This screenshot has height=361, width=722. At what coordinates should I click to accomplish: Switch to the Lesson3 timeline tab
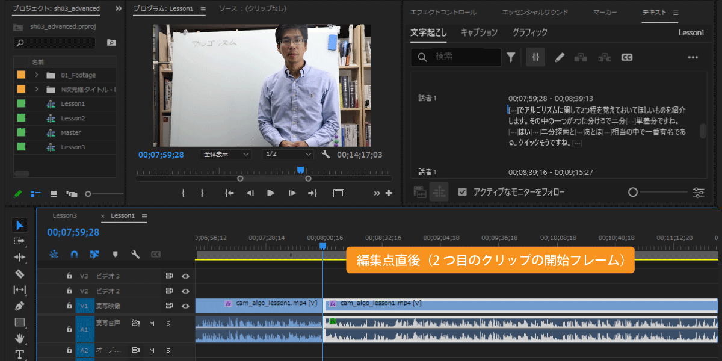65,215
